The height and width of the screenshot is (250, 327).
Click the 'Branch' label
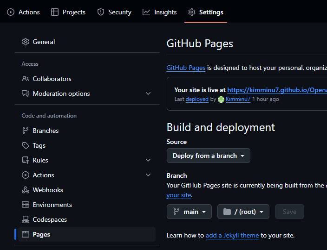pyautogui.click(x=177, y=175)
